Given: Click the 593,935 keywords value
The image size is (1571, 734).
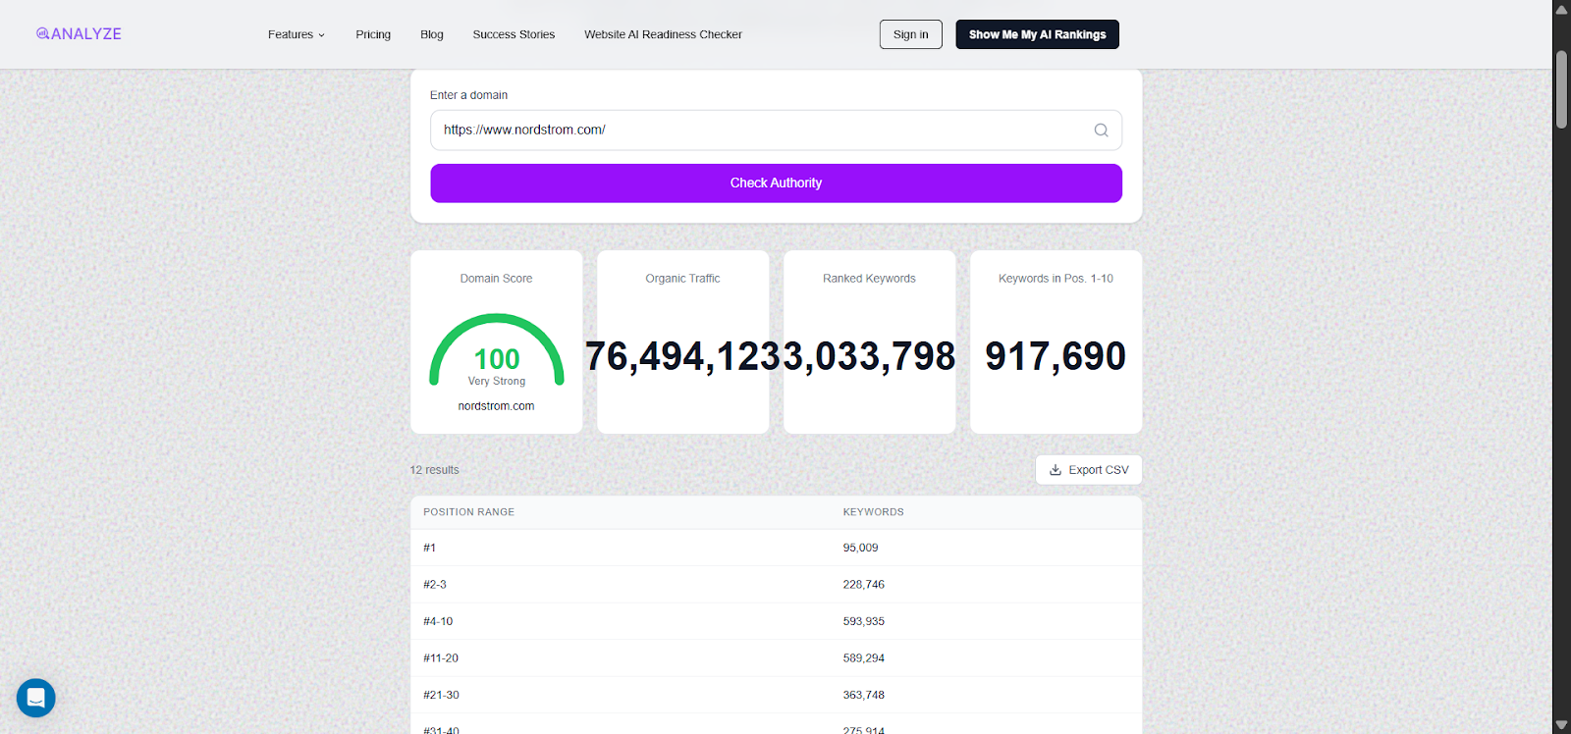Looking at the screenshot, I should (x=863, y=621).
